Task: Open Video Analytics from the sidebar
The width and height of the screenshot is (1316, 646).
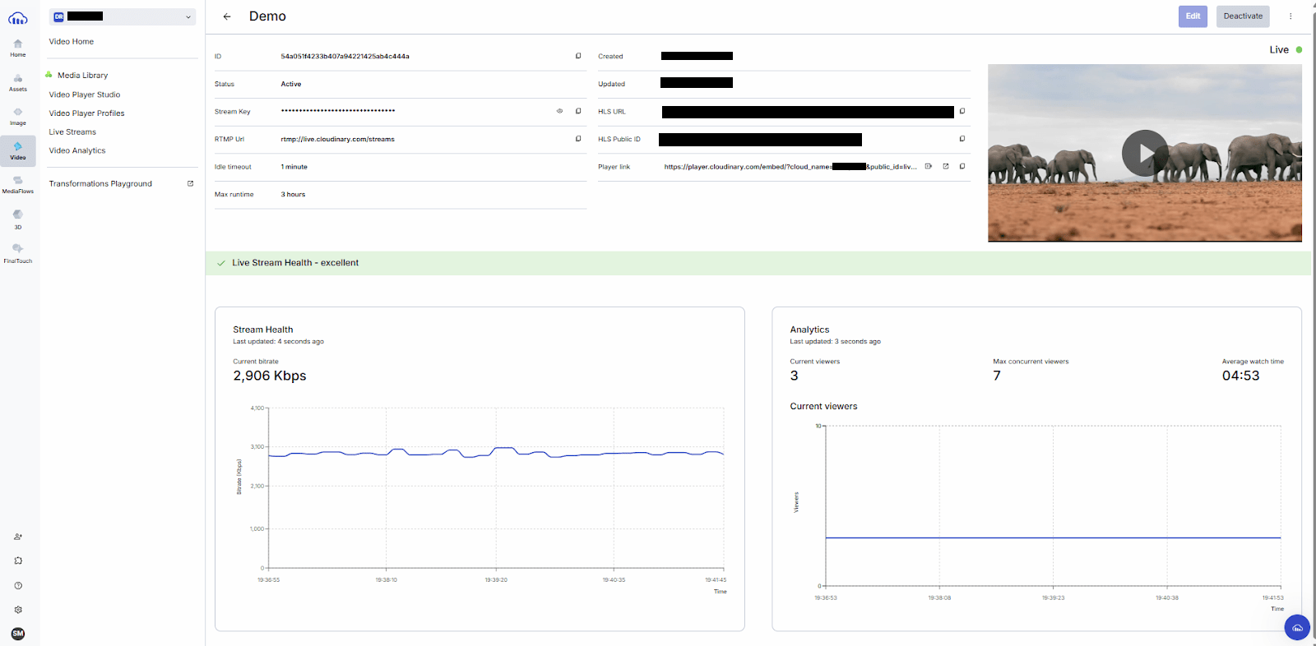Action: [77, 151]
